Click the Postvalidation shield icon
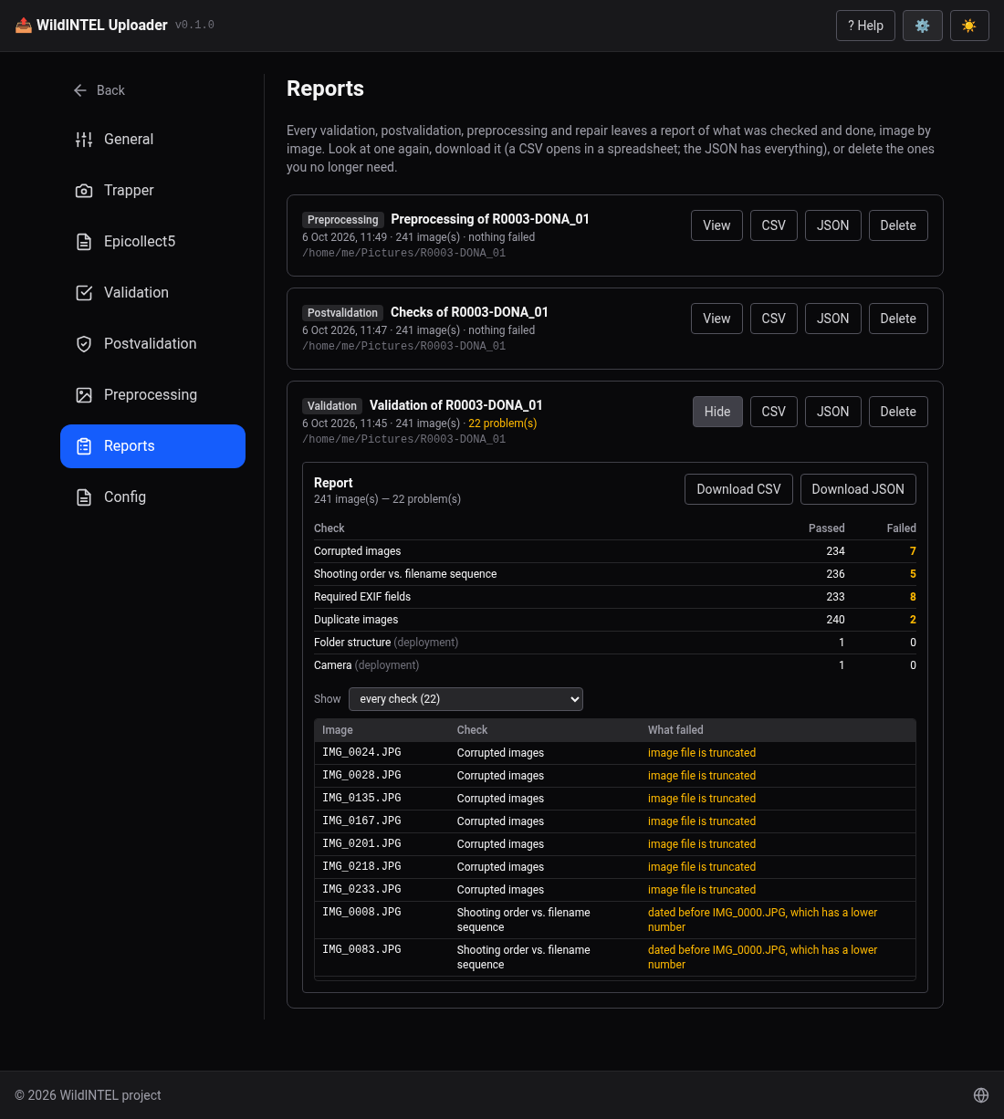1004x1119 pixels. [84, 344]
